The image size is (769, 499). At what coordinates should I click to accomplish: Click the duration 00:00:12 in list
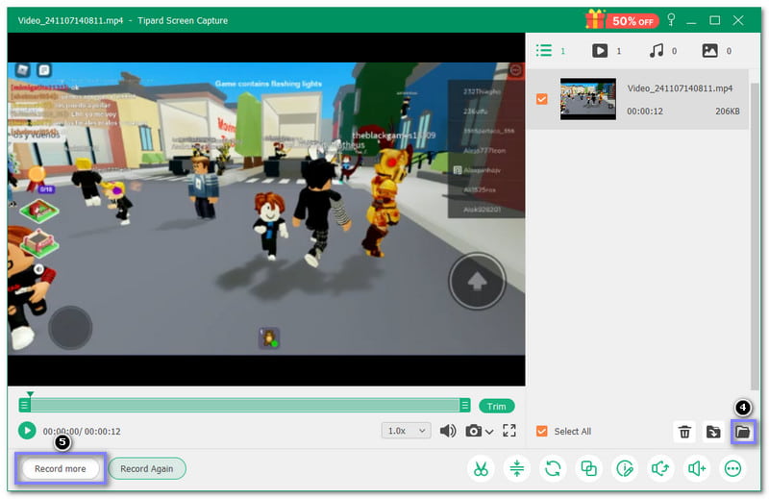(x=644, y=112)
